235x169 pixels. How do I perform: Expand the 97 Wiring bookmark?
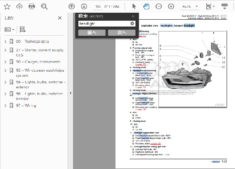coord(5,105)
